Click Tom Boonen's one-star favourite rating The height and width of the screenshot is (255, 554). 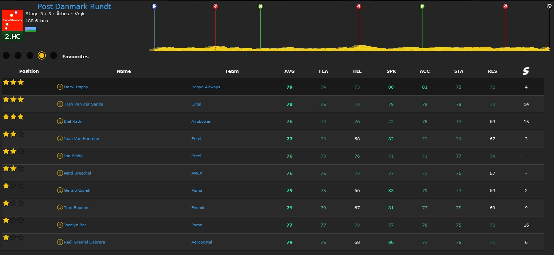pos(13,203)
